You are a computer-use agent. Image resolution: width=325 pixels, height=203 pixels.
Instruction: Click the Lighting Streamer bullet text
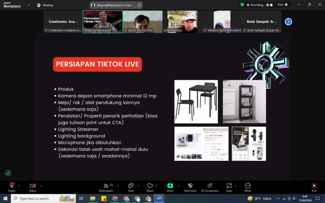78,129
